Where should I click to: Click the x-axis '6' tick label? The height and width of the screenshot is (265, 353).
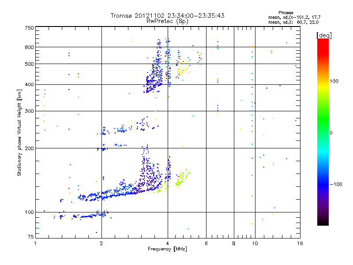pyautogui.click(x=206, y=243)
